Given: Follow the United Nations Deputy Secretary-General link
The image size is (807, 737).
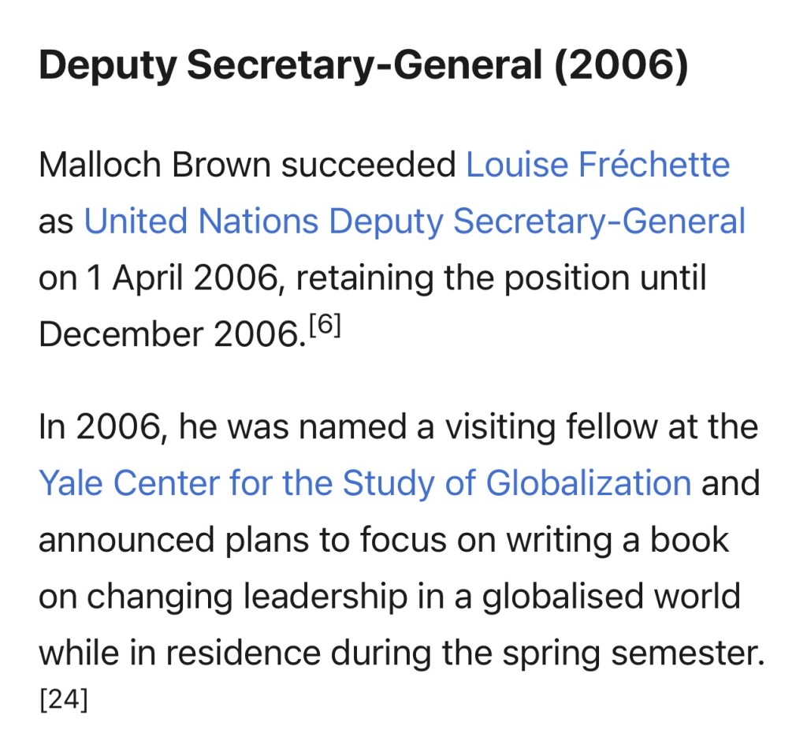Looking at the screenshot, I should click(415, 221).
